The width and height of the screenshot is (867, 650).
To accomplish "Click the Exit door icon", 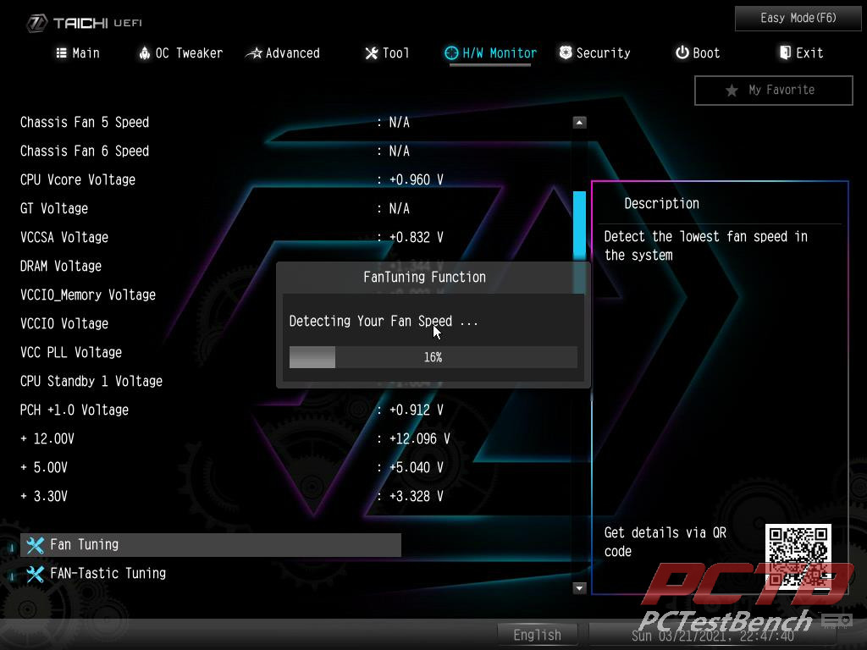I will click(785, 52).
